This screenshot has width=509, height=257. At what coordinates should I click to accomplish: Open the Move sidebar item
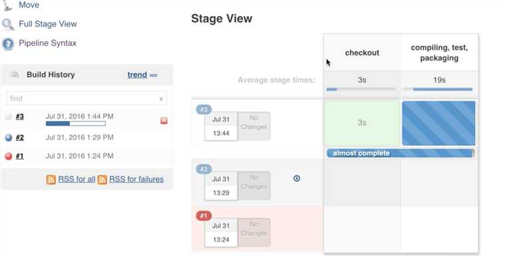coord(29,5)
